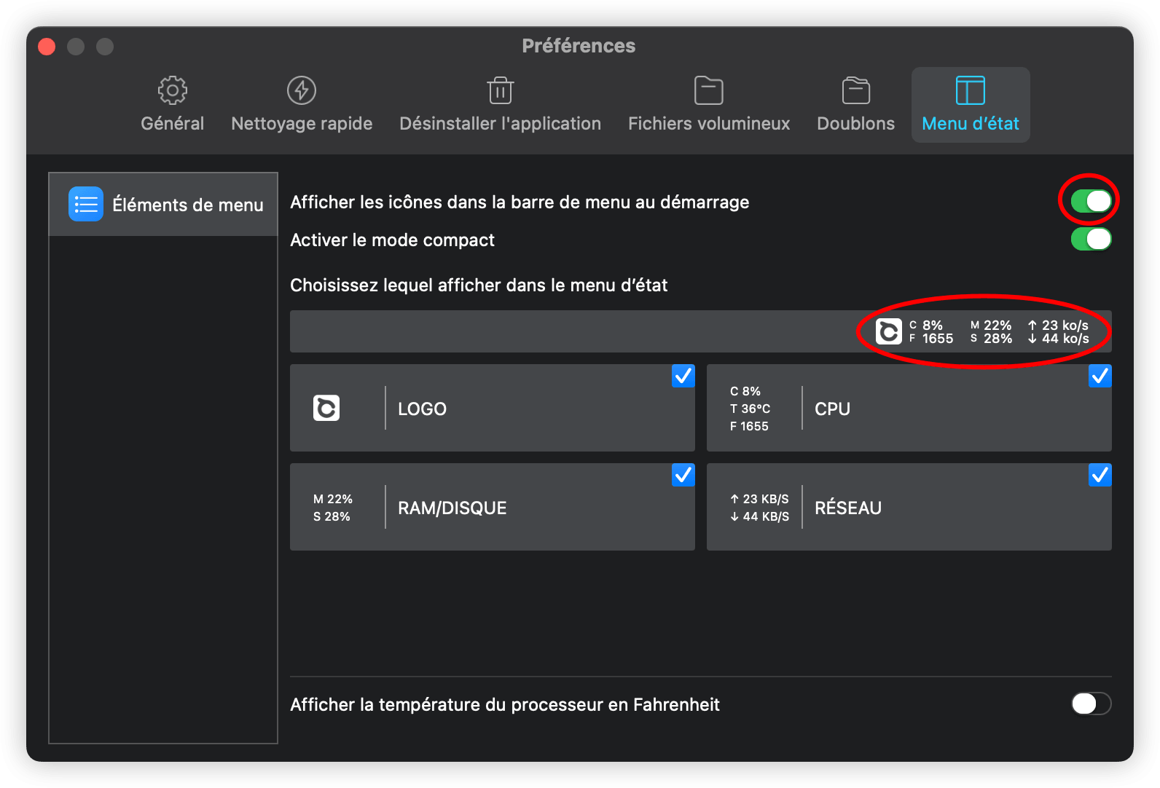Click the heading Choisissez lequel afficher dans le menu d'état
Image resolution: width=1160 pixels, height=788 pixels.
479,285
